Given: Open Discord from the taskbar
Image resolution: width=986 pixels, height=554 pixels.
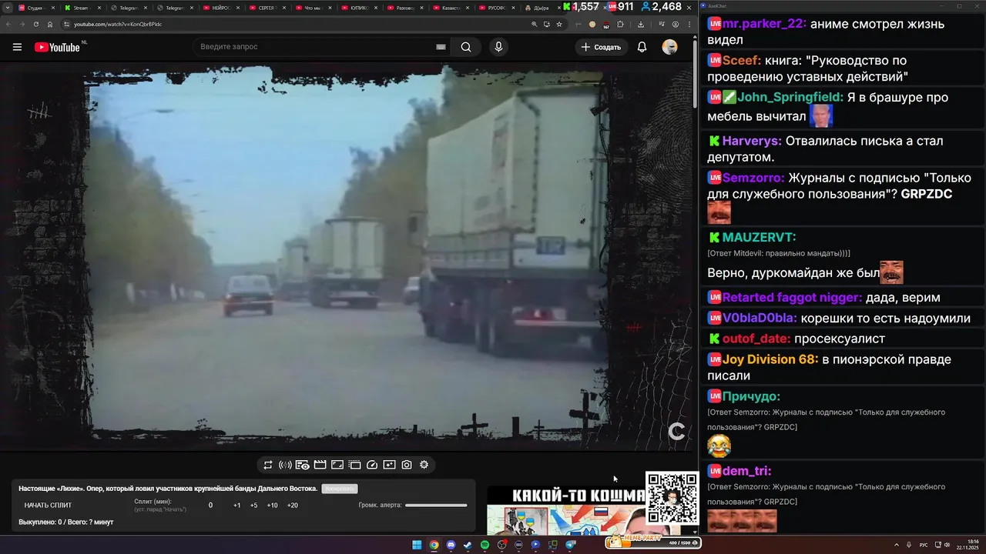Looking at the screenshot, I should point(451,545).
